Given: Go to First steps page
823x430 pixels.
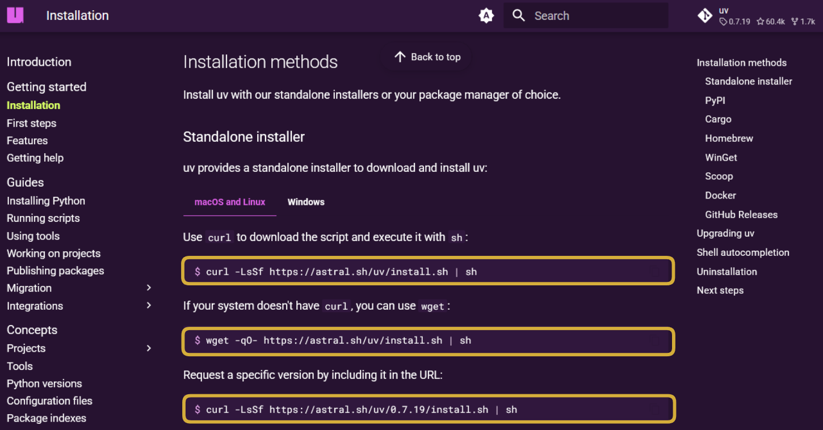Looking at the screenshot, I should (x=31, y=123).
